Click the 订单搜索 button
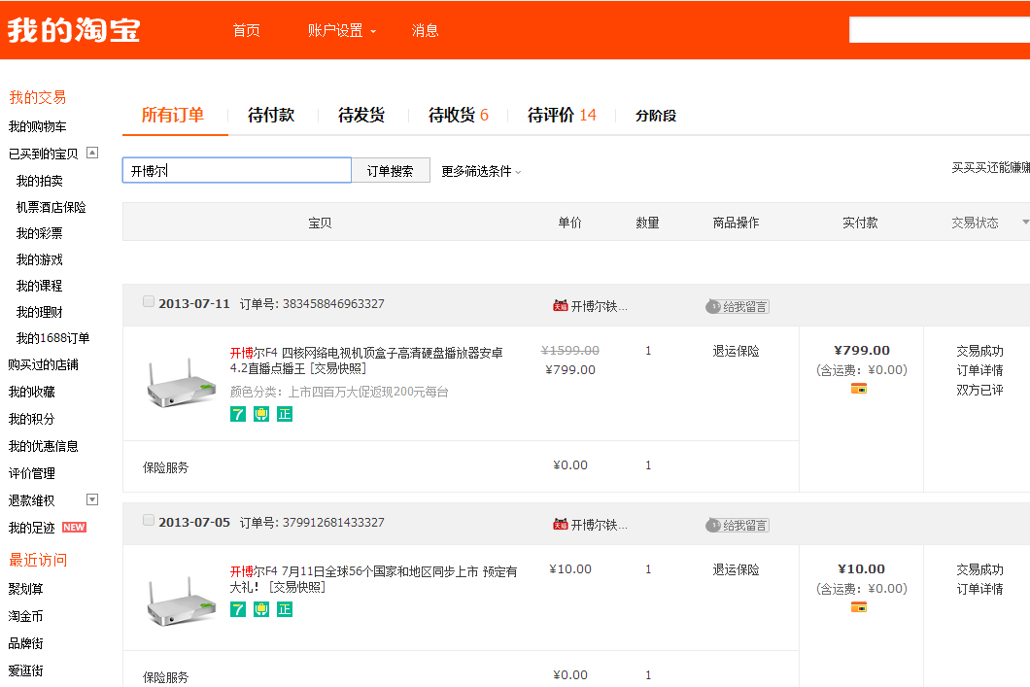This screenshot has height=687, width=1030. (x=391, y=171)
